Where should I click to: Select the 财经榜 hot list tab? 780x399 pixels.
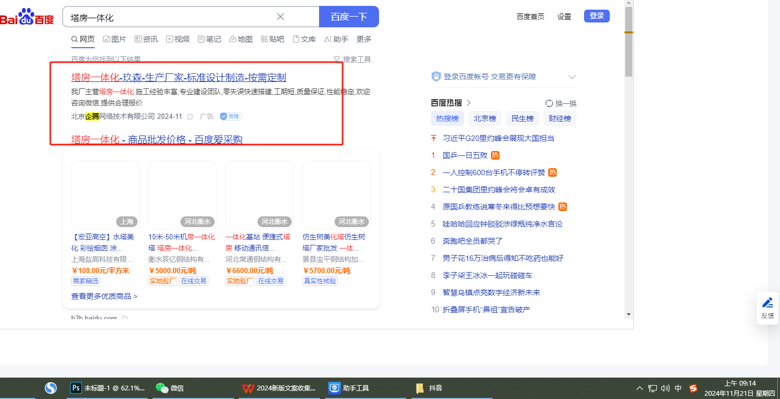point(559,118)
